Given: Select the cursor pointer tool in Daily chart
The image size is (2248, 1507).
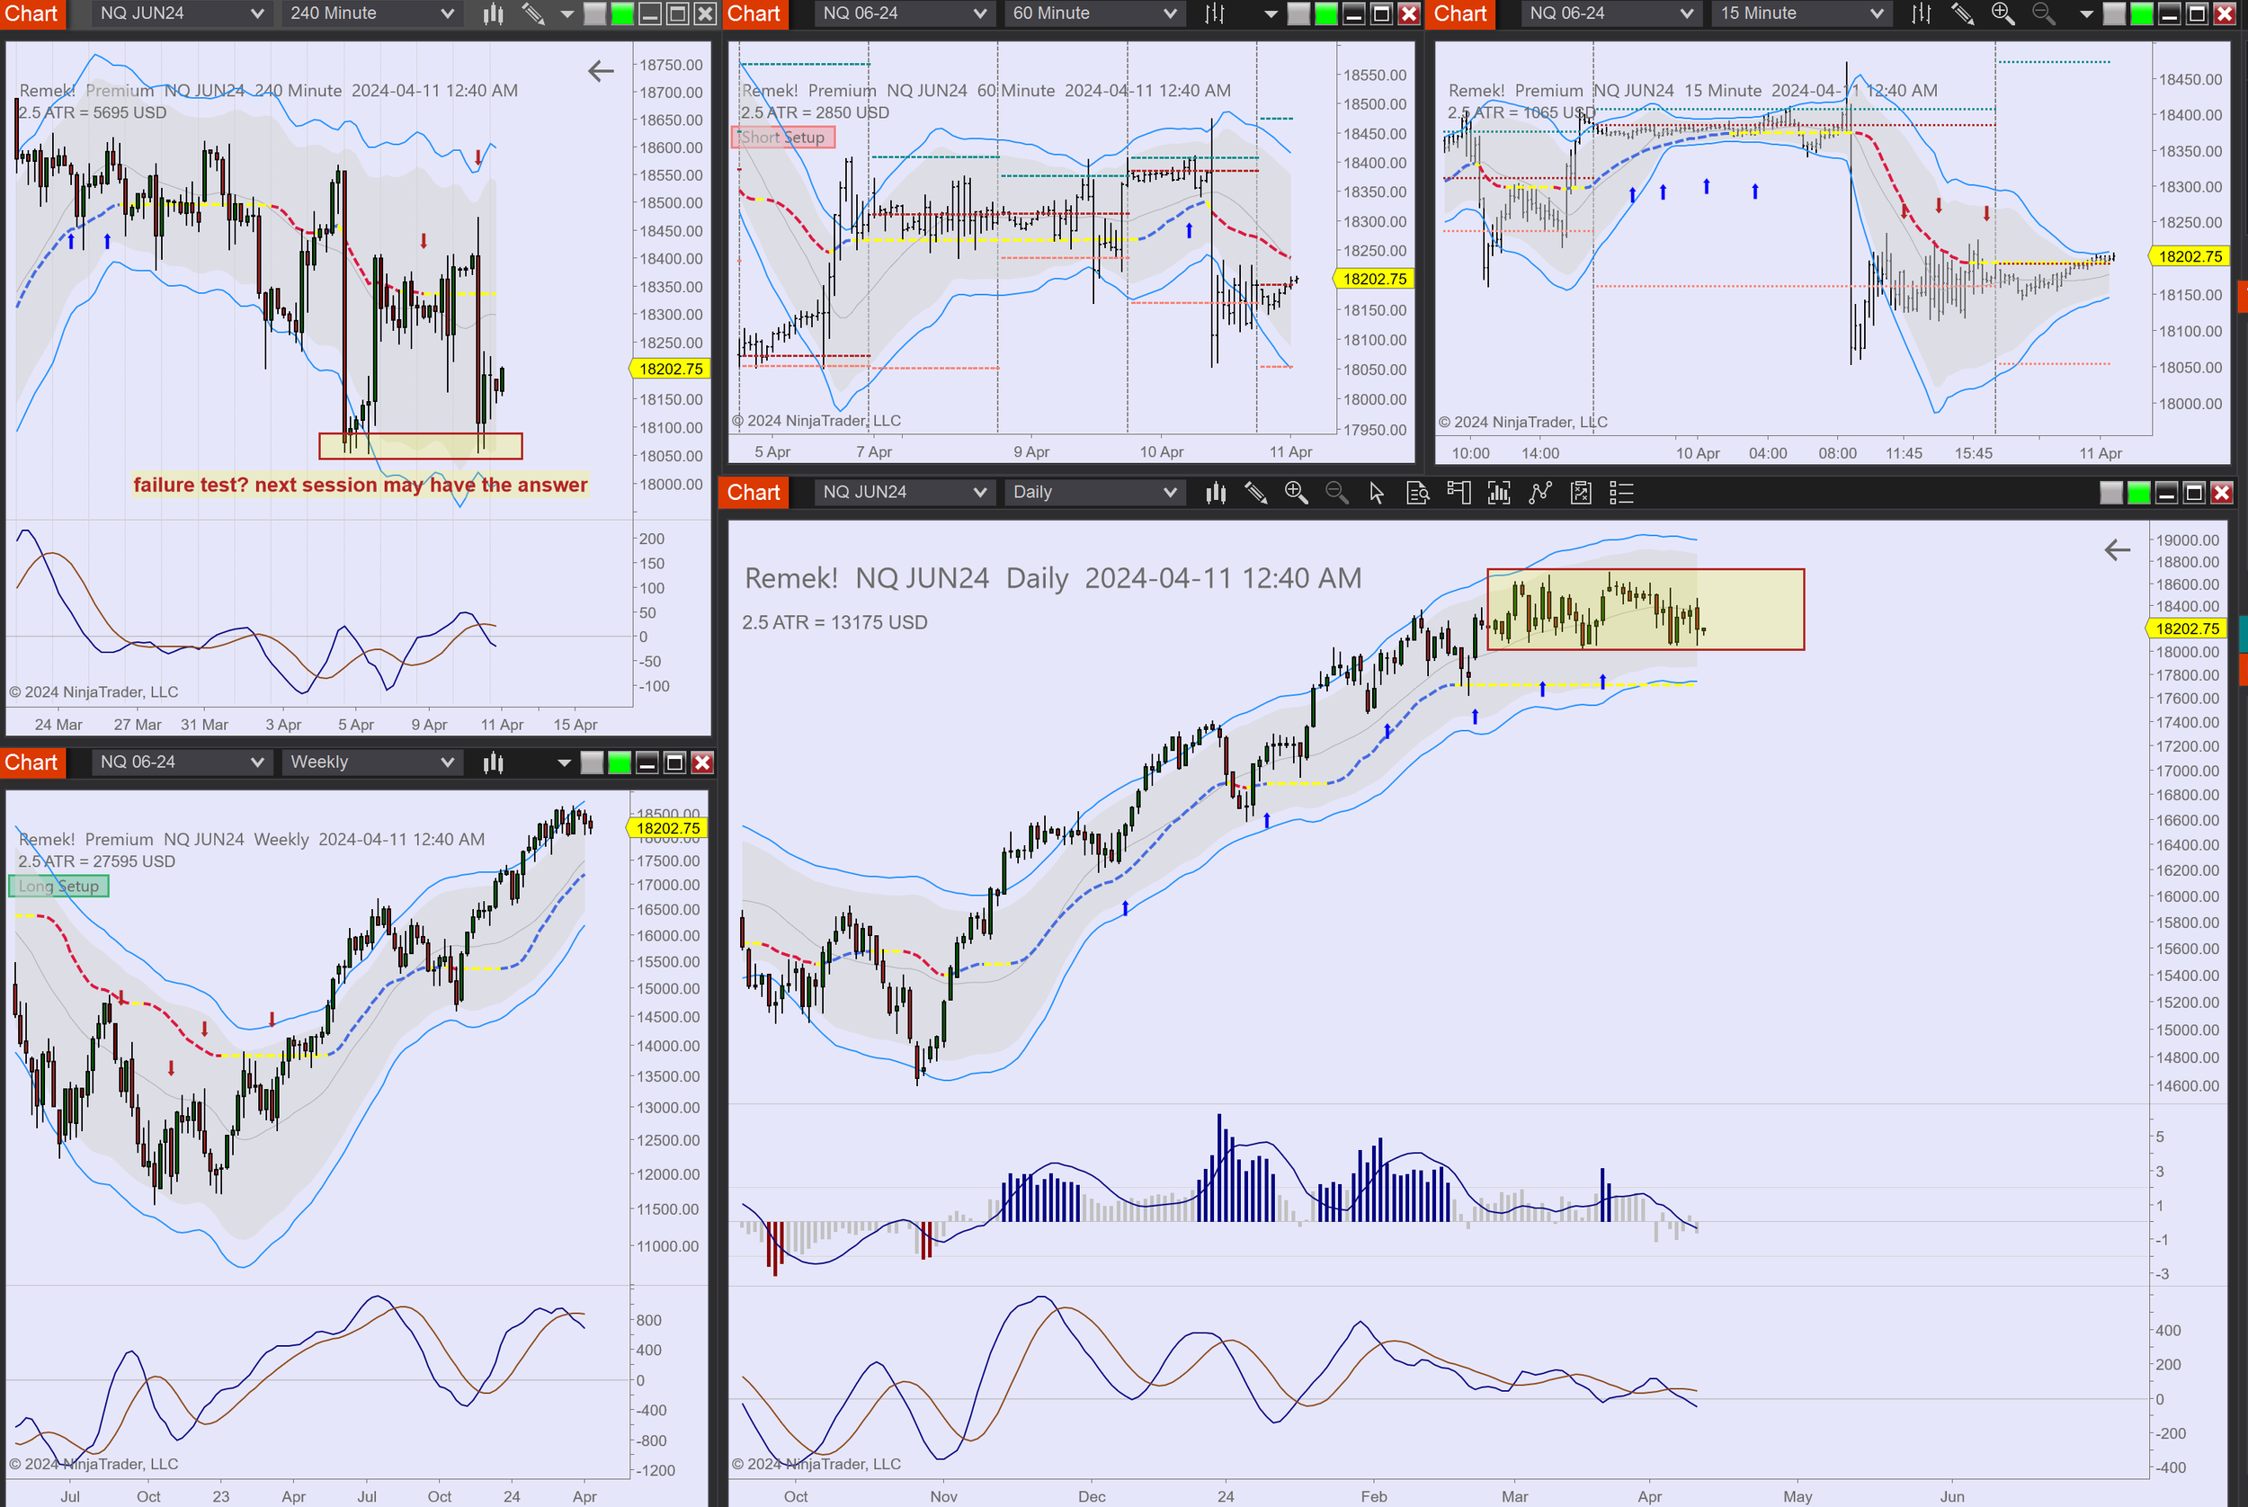Looking at the screenshot, I should [1377, 493].
